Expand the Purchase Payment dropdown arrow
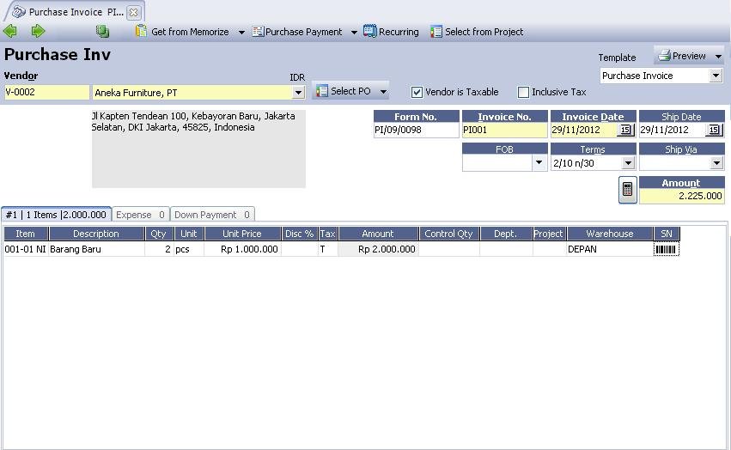The height and width of the screenshot is (450, 731). pyautogui.click(x=354, y=32)
